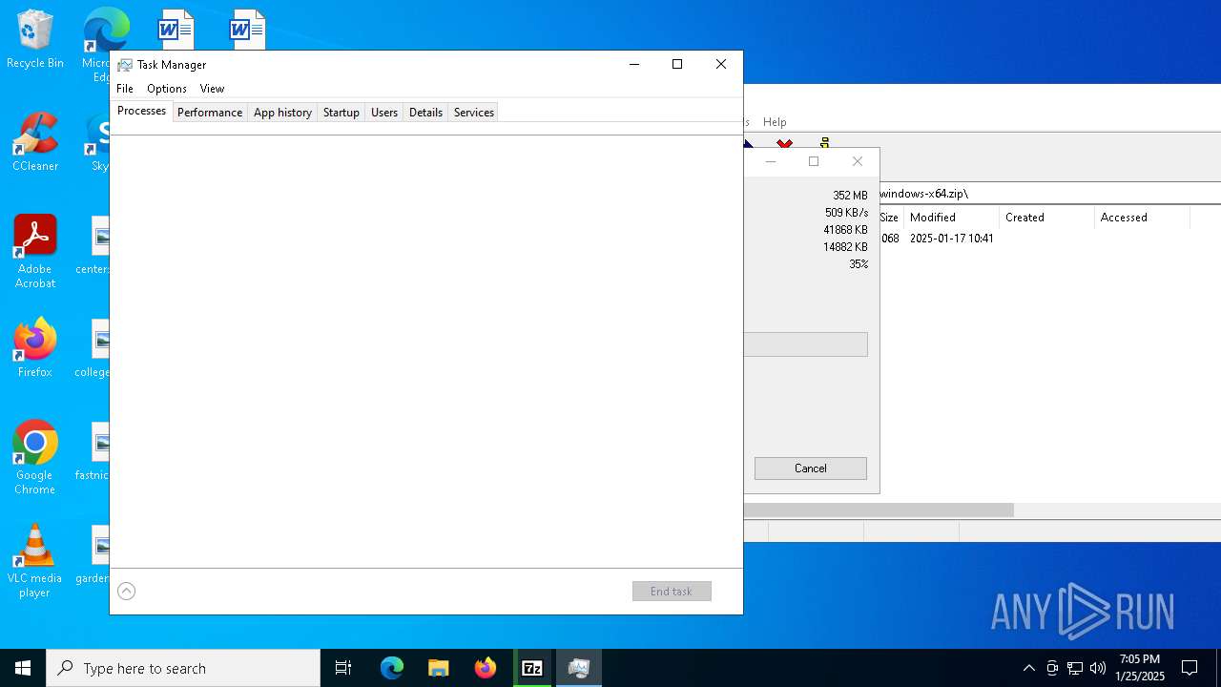
Task: Close the 7-Zip extraction progress dialog
Action: pos(858,161)
